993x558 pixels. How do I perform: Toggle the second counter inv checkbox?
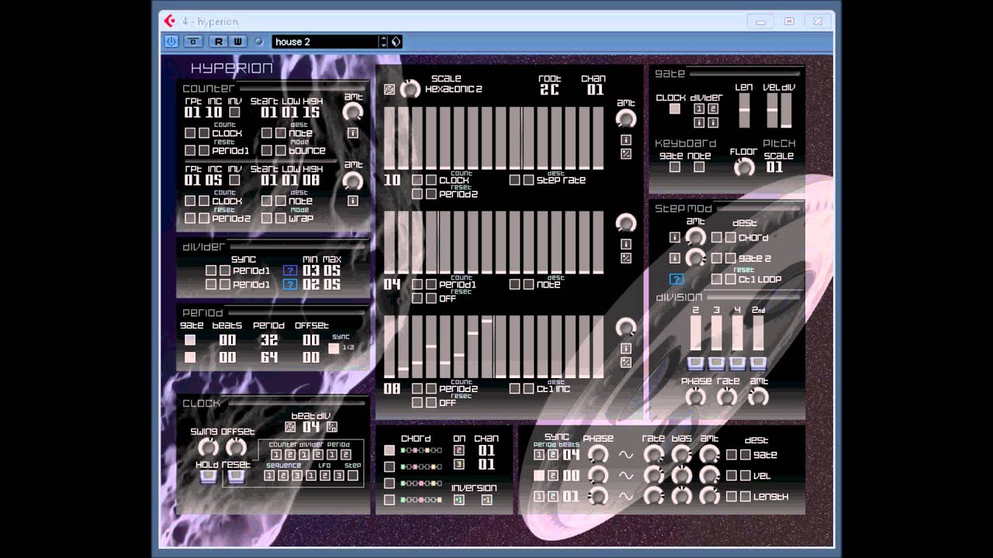234,180
